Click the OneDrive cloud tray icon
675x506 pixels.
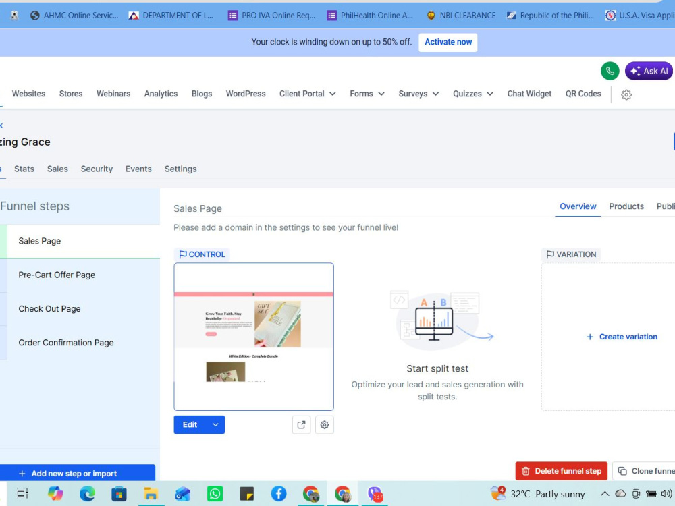(620, 494)
